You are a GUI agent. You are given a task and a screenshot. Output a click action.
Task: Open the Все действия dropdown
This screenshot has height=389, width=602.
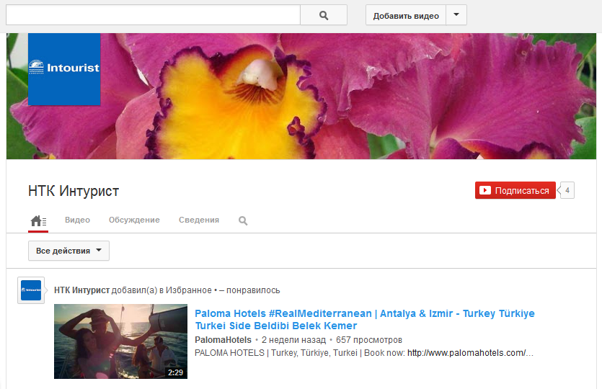(68, 251)
